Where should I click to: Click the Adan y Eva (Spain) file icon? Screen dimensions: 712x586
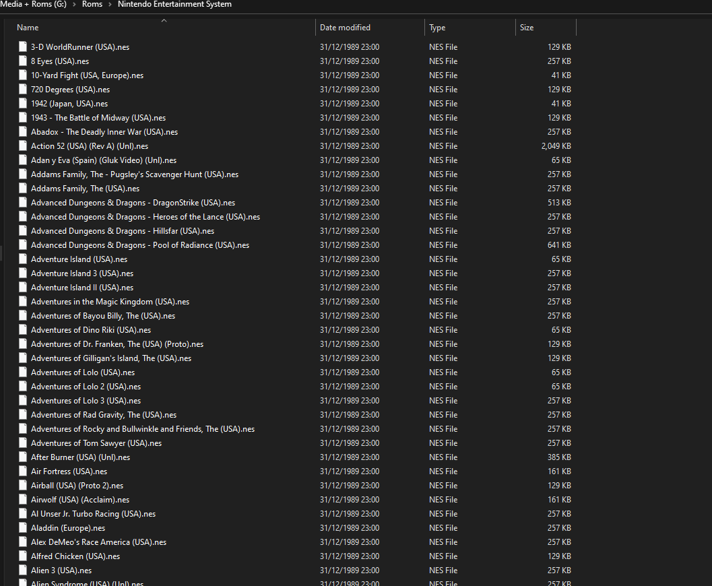point(23,160)
